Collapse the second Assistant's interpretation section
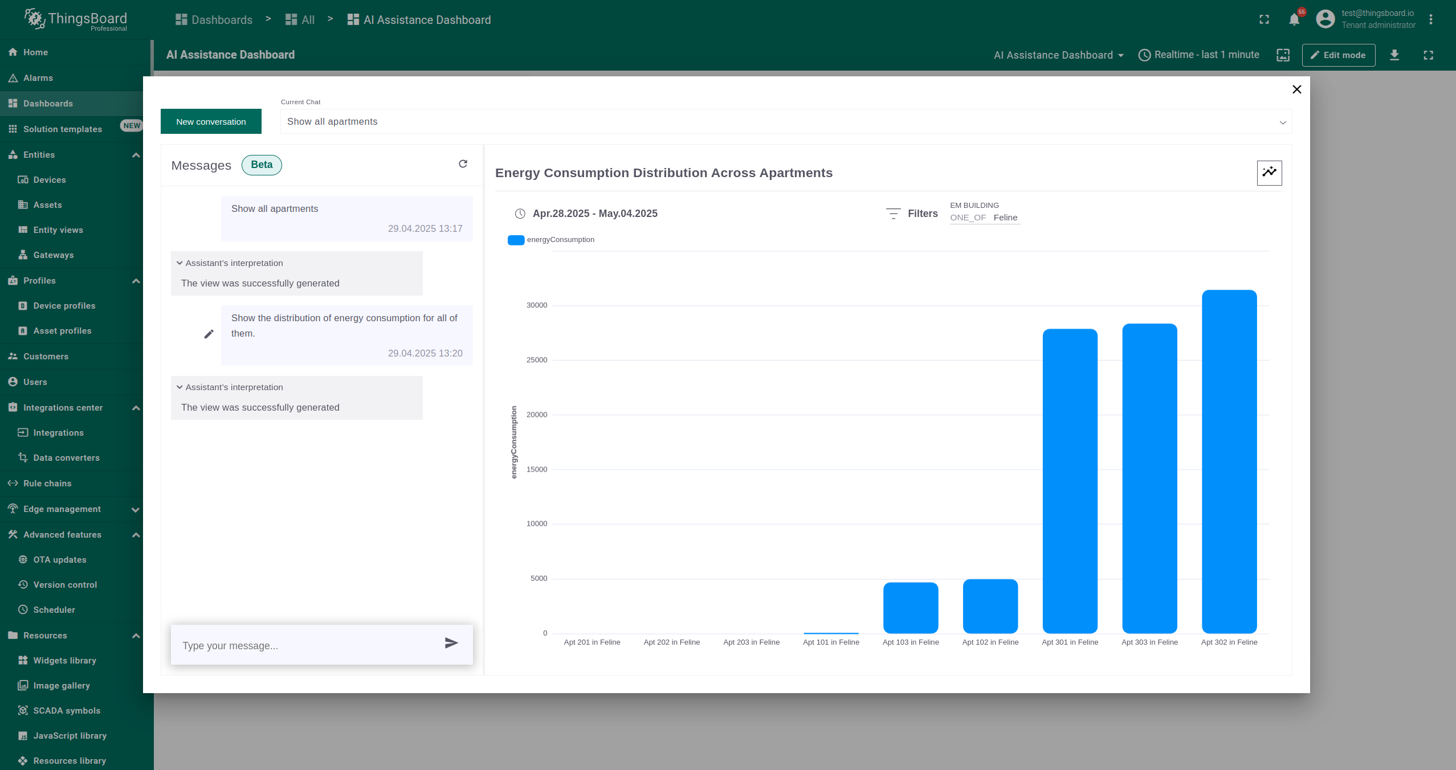This screenshot has width=1456, height=770. [180, 387]
